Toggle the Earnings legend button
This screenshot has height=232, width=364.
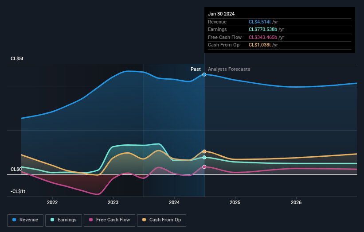tap(63, 220)
